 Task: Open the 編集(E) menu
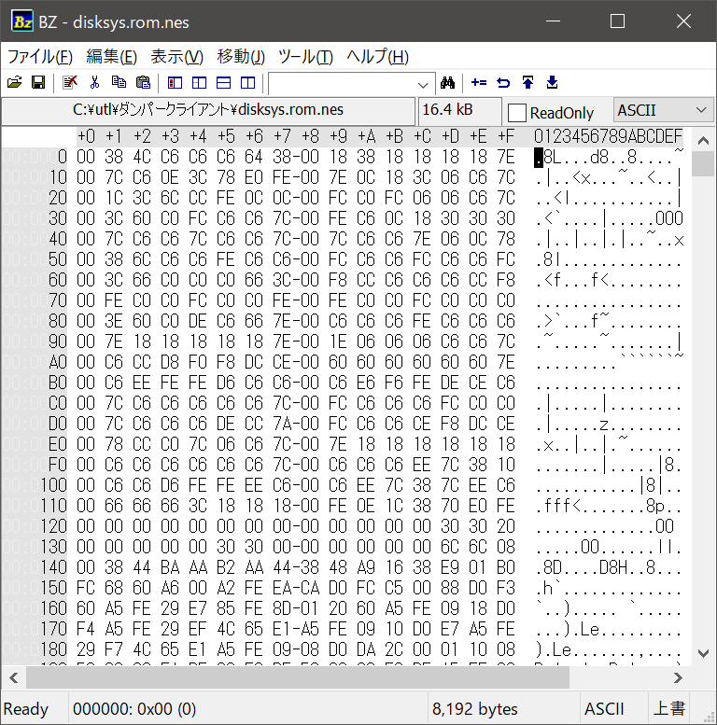(x=111, y=56)
